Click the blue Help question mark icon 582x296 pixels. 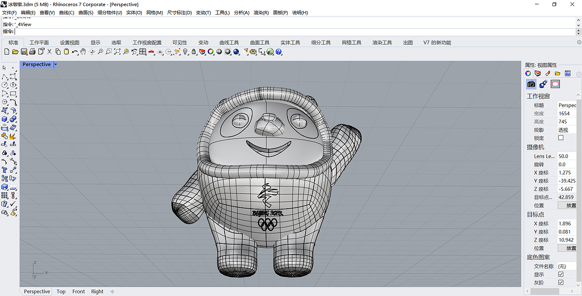tap(279, 52)
